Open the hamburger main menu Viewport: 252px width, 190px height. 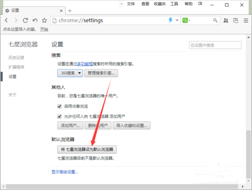(246, 21)
